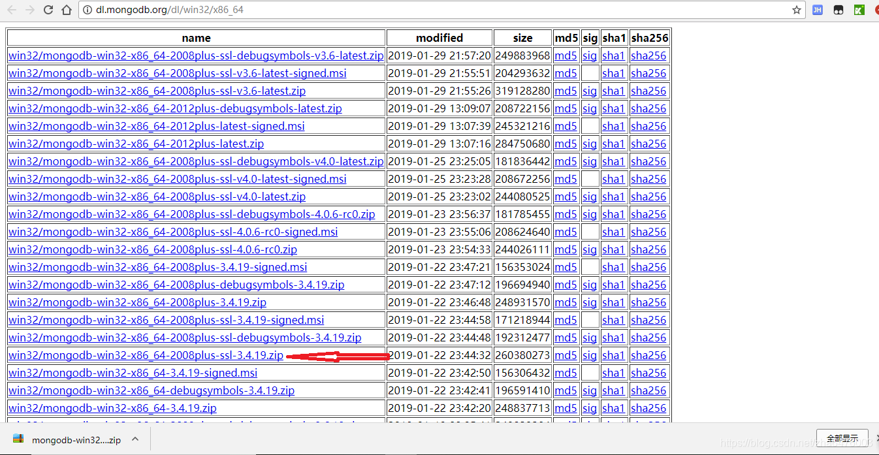The image size is (879, 455).
Task: Download 2008plus-ssl-debugsymbols-4.0.6-rc0.zip
Action: point(192,214)
